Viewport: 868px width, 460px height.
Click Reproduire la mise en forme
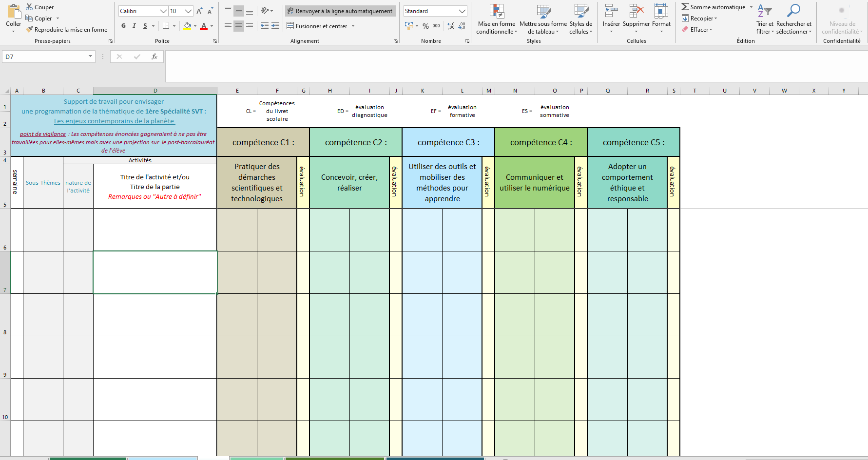[67, 30]
